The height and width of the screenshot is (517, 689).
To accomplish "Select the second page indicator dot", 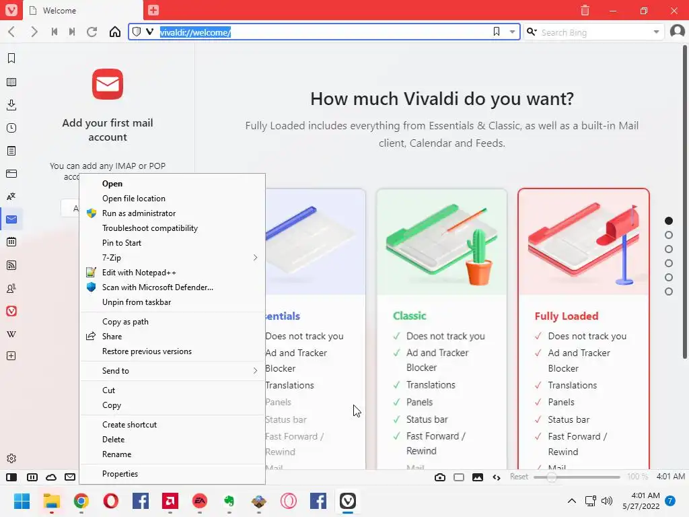I will click(669, 235).
